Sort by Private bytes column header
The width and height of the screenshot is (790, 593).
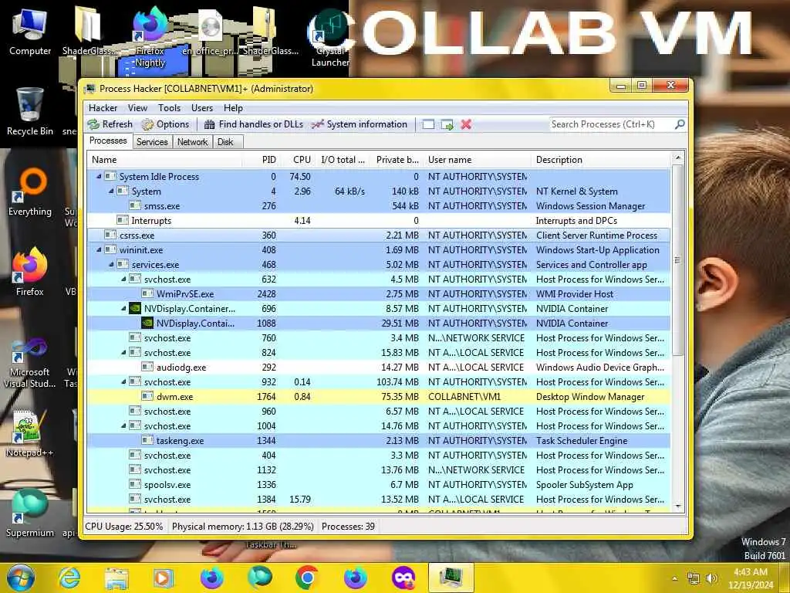coord(395,160)
